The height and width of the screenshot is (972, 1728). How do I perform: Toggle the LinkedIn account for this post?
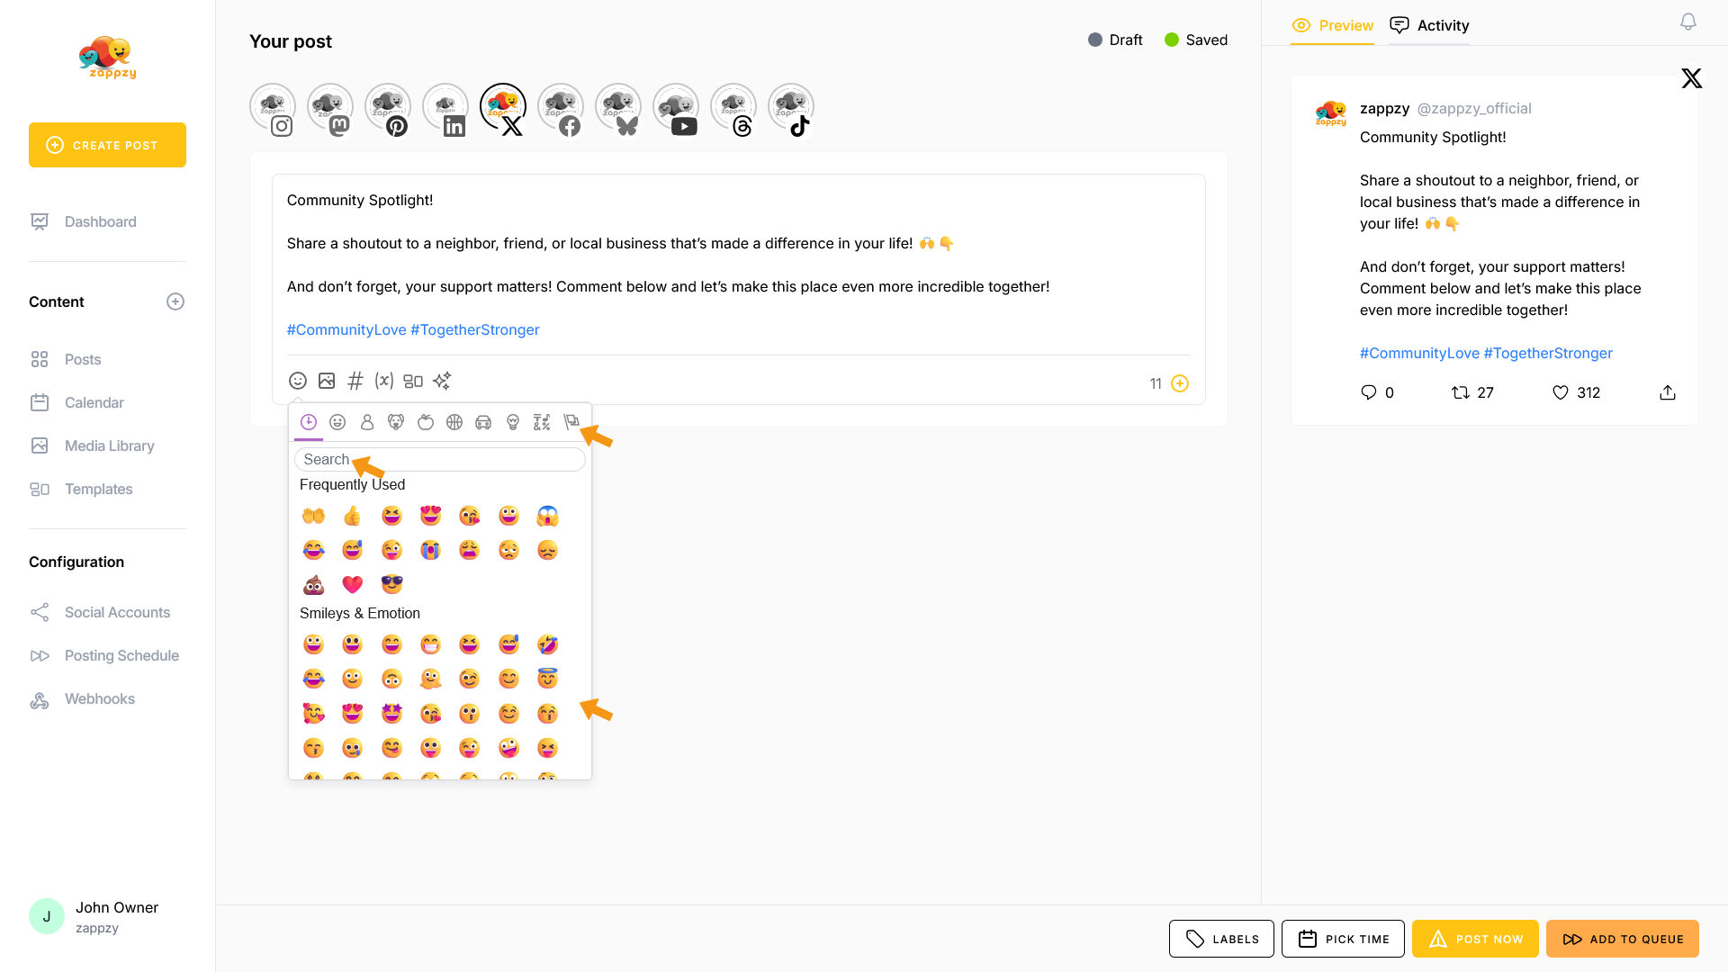pyautogui.click(x=445, y=110)
